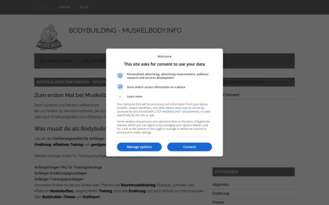Follow the effektives Training link
The image size is (329, 205).
point(68,144)
